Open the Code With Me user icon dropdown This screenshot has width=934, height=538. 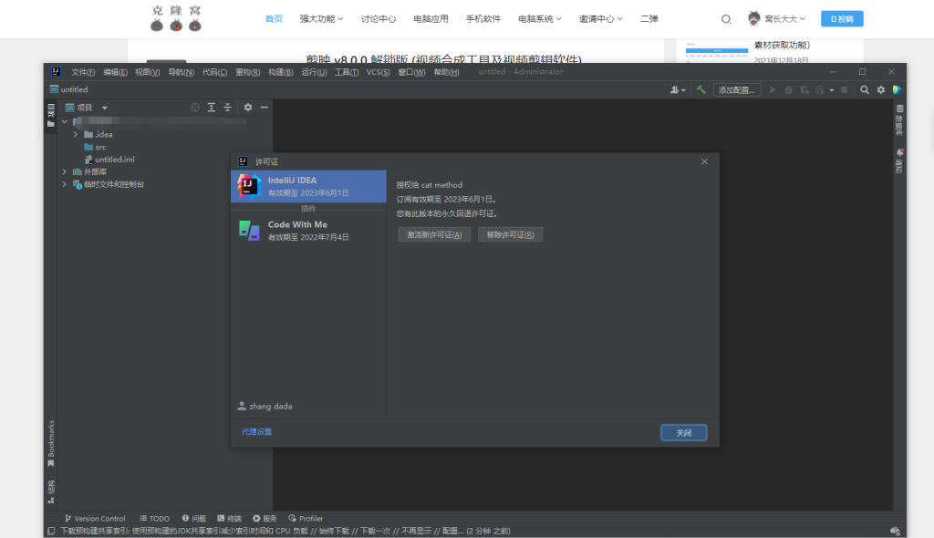[678, 90]
